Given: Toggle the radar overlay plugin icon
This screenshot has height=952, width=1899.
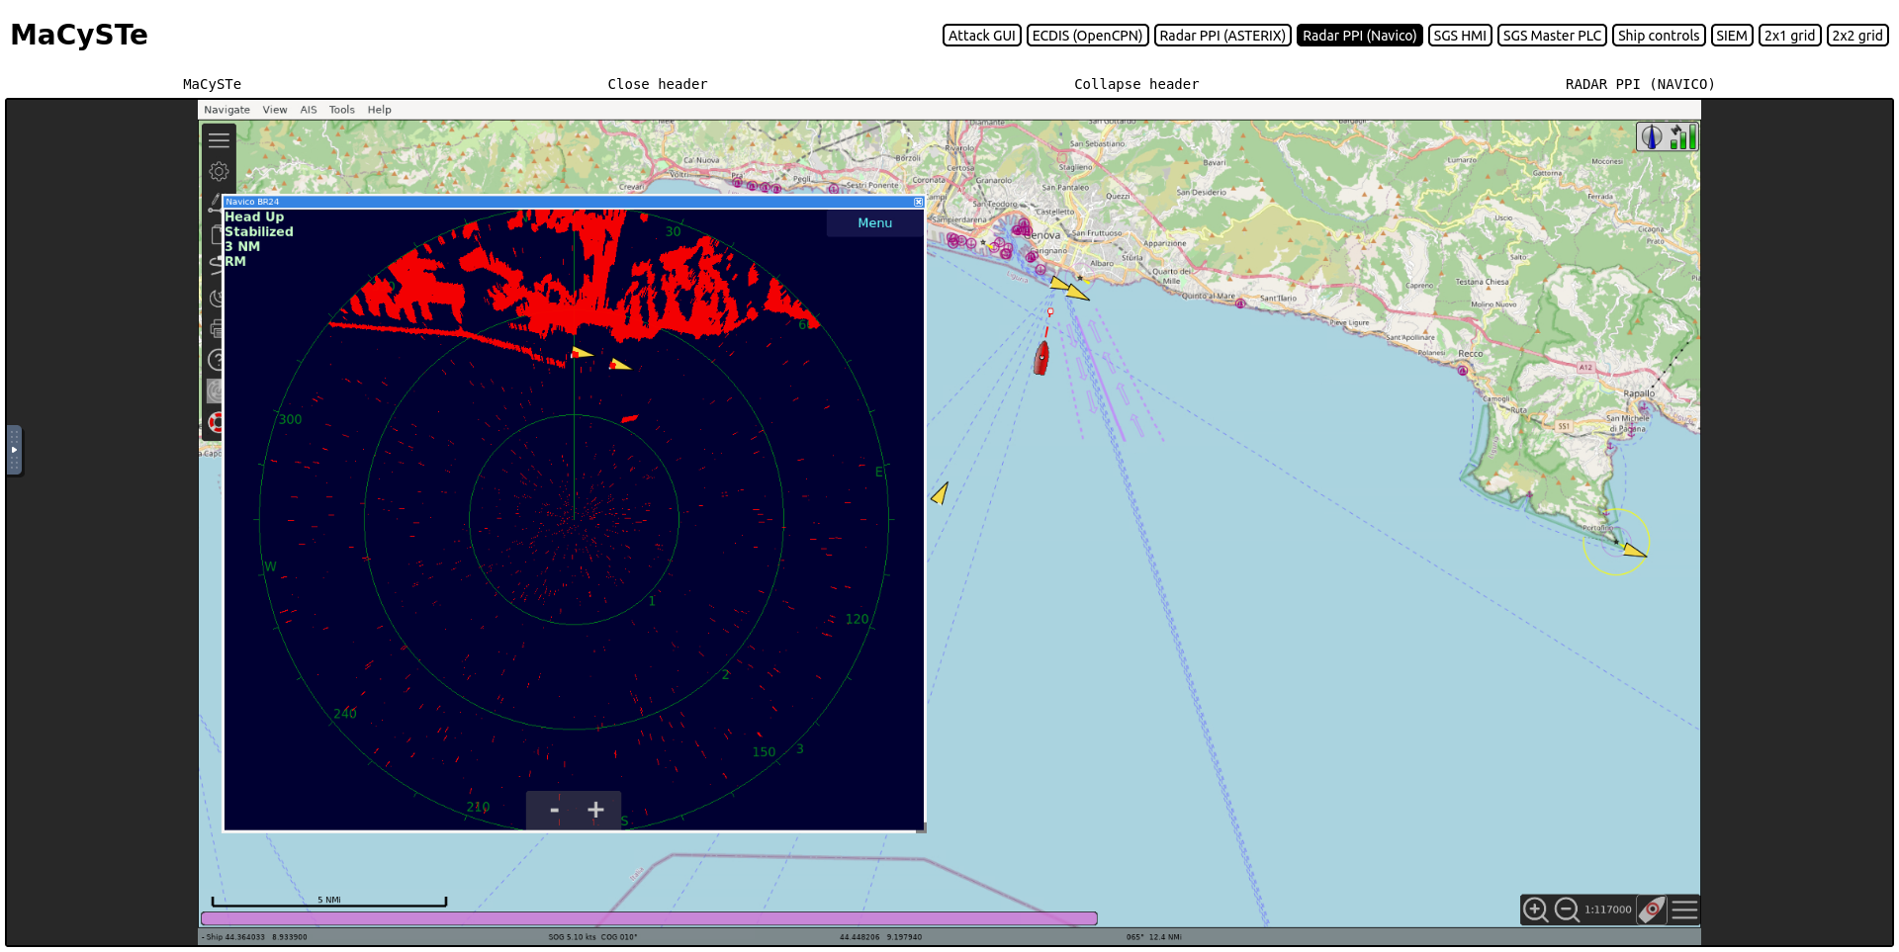Looking at the screenshot, I should (x=215, y=391).
